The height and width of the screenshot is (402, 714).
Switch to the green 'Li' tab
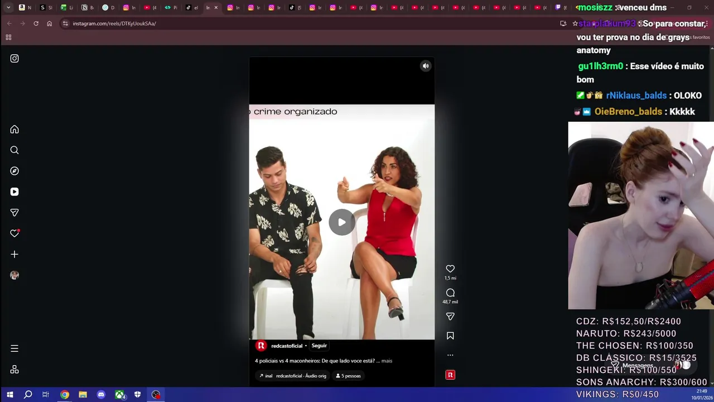66,8
